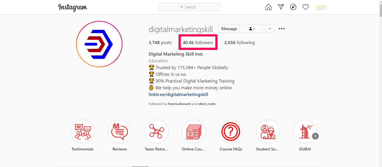This screenshot has height=167, width=382.
Task: Toggle the following status button
Action: [x=252, y=29]
